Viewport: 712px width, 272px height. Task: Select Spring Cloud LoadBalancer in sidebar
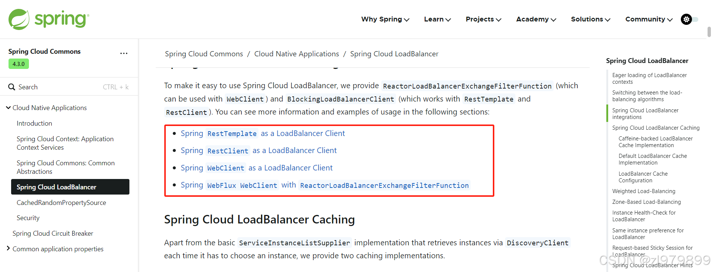click(x=70, y=187)
